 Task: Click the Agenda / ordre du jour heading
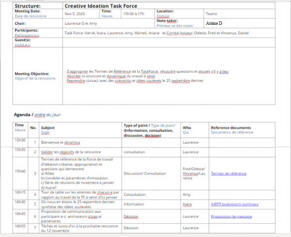[37, 115]
